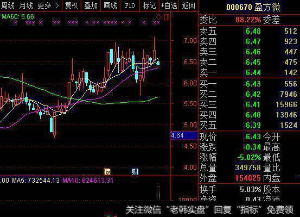Click the 现价 6.43 current price
300x217 pixels.
(x=253, y=137)
